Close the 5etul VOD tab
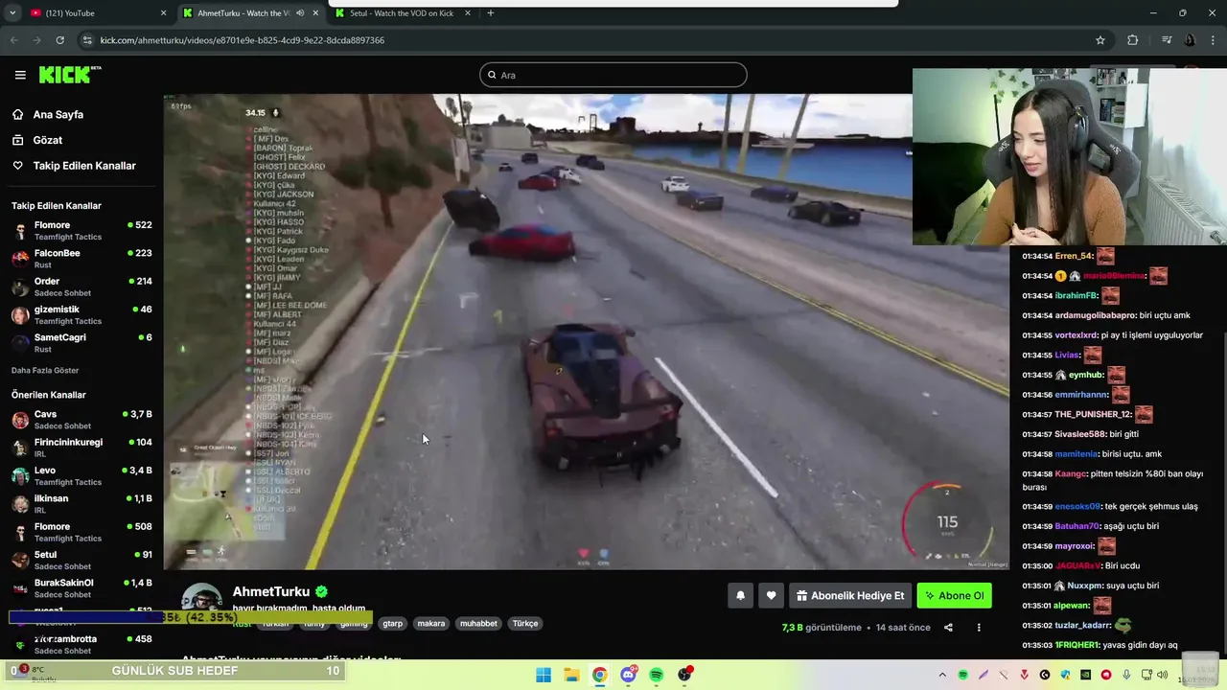The height and width of the screenshot is (690, 1227). [x=467, y=13]
